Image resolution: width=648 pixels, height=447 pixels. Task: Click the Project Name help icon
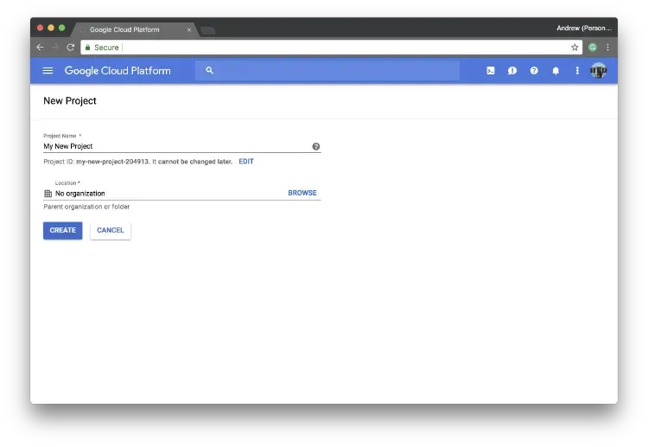click(x=316, y=147)
